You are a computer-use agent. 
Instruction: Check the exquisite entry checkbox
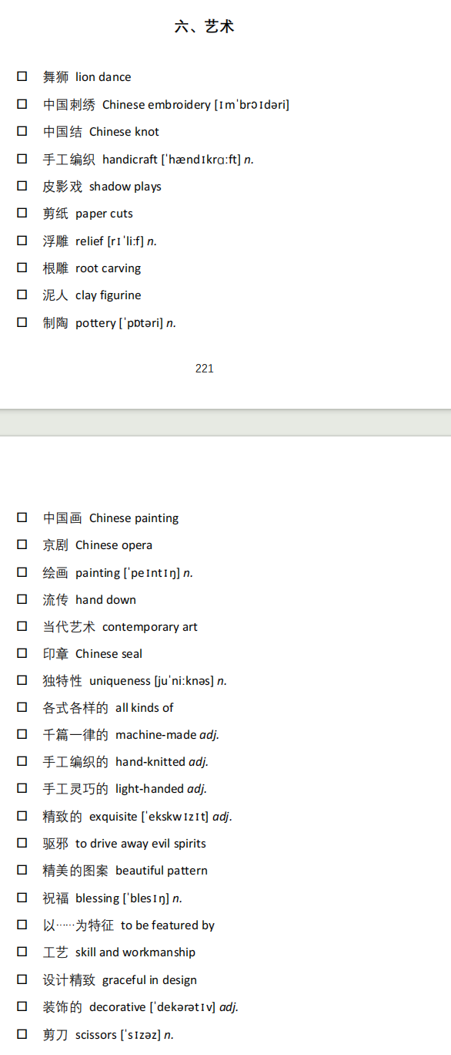tap(22, 816)
